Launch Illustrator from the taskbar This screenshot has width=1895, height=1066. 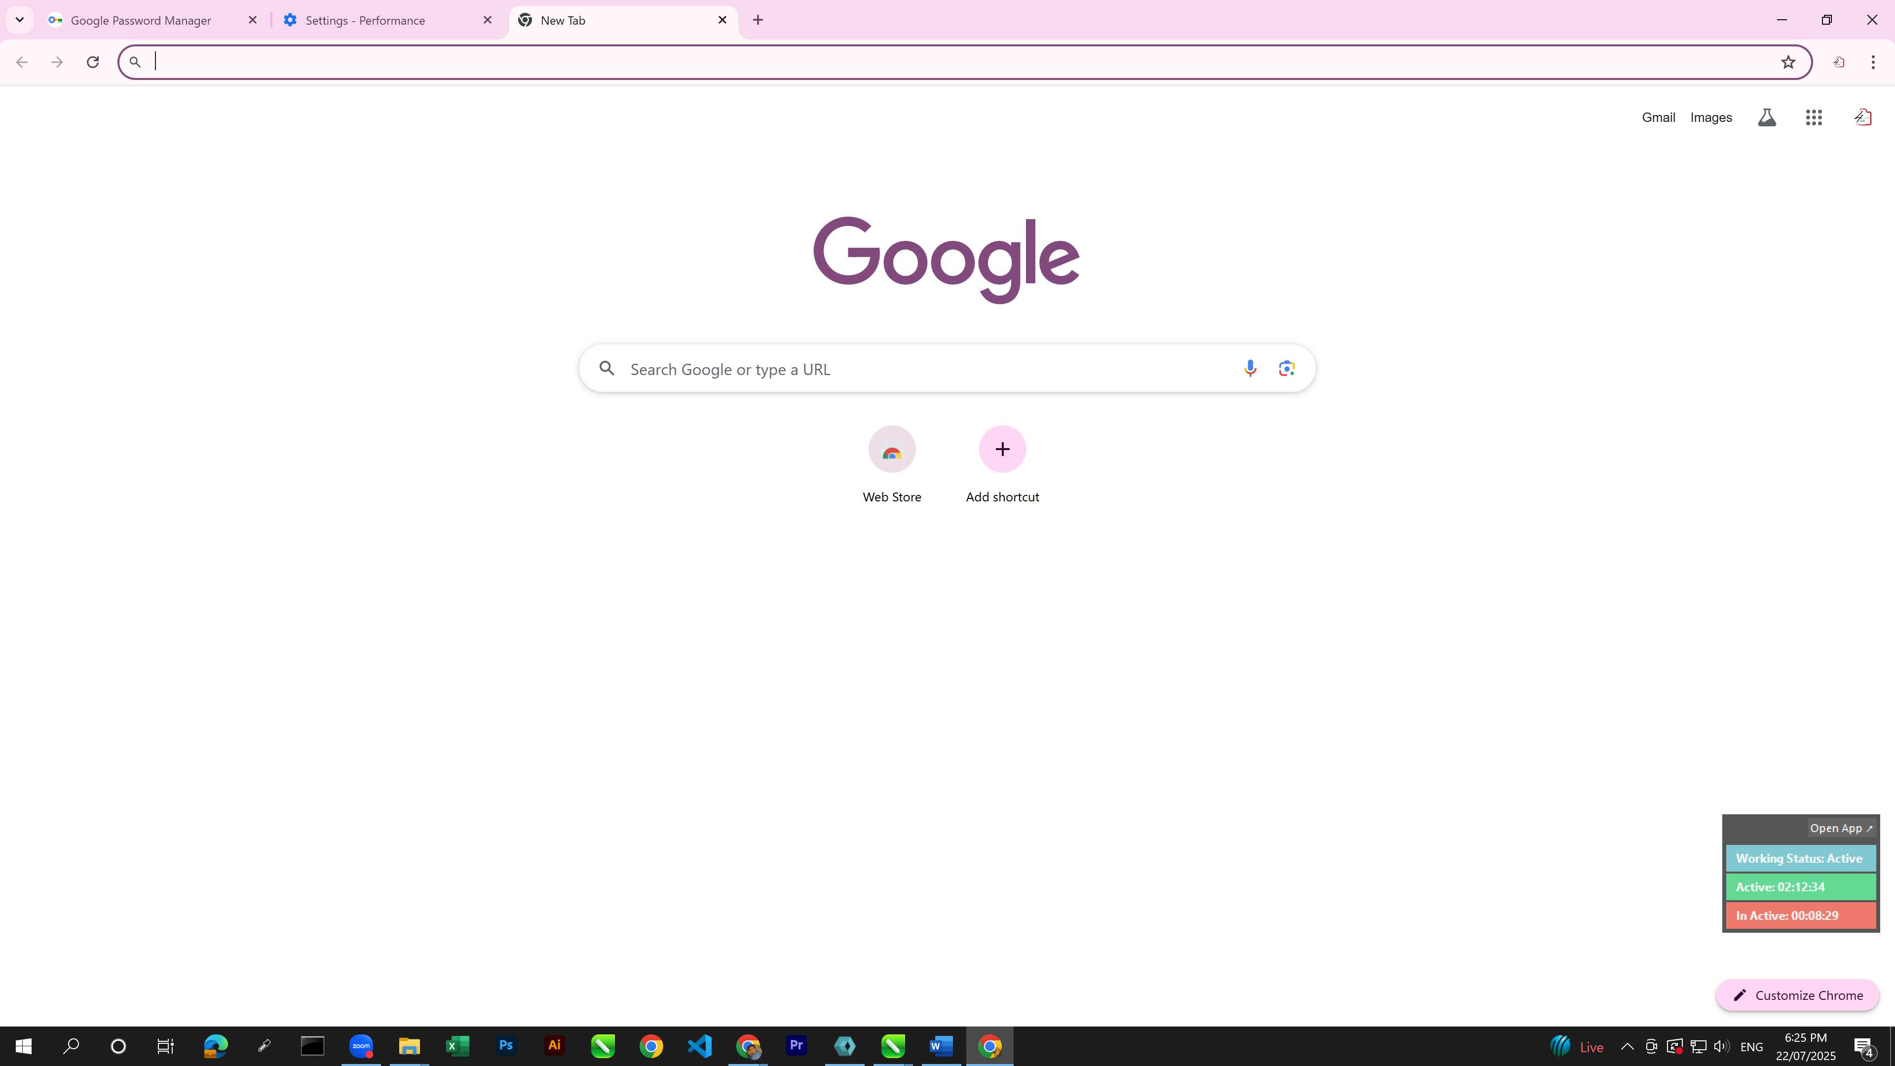tap(555, 1046)
